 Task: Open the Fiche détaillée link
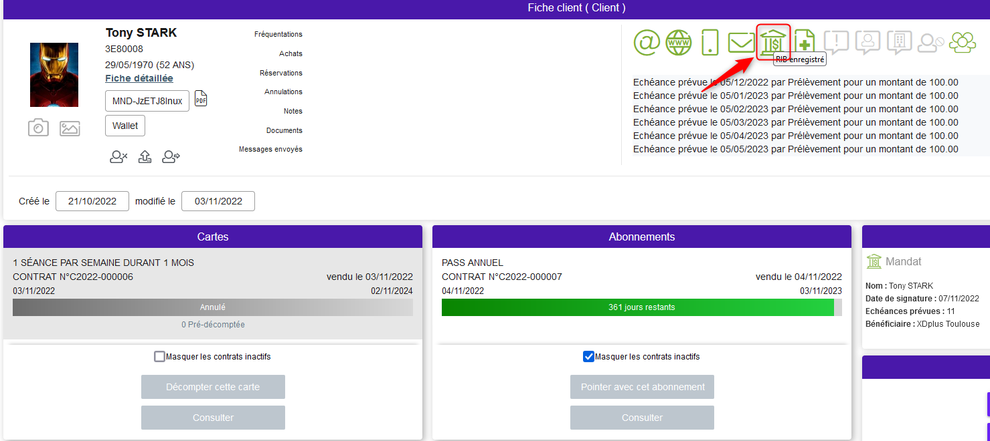click(x=139, y=78)
